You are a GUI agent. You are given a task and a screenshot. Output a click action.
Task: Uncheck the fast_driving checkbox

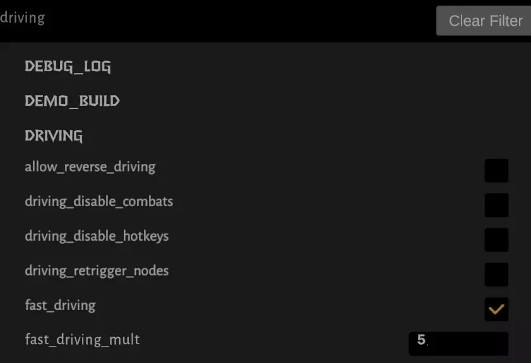pyautogui.click(x=496, y=309)
